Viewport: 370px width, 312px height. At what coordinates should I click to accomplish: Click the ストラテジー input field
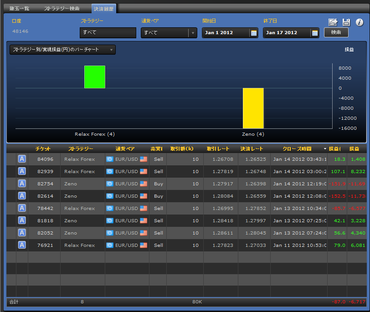(x=108, y=33)
